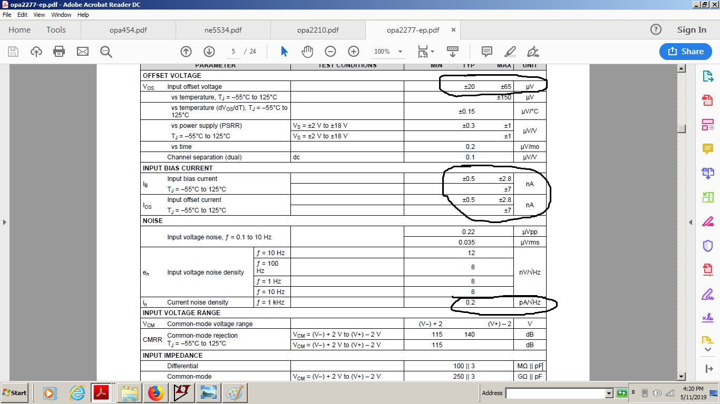Show hidden system tray icons
The image size is (720, 404).
[633, 393]
